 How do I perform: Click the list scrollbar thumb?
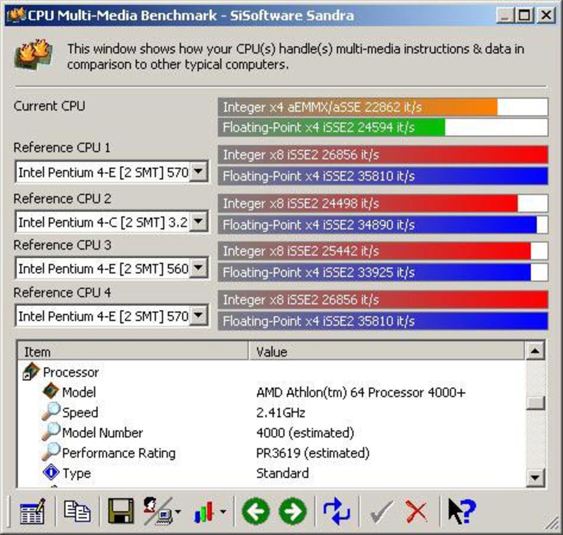(x=535, y=402)
